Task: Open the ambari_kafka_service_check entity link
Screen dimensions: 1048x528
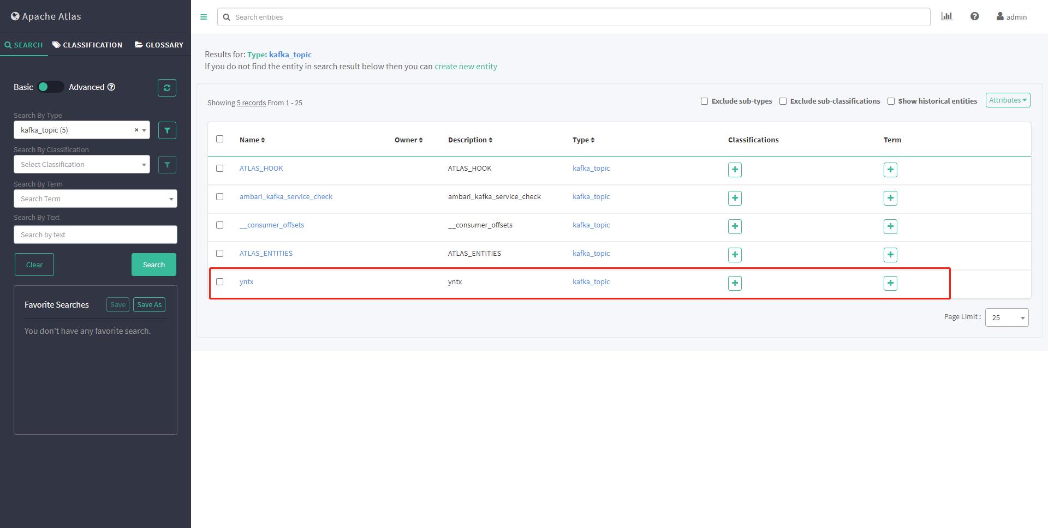Action: pos(286,196)
